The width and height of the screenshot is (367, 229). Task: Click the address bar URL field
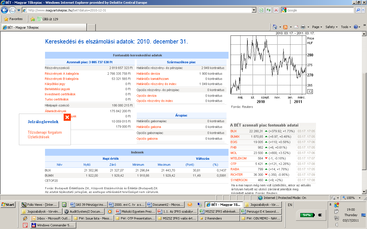click(137, 10)
